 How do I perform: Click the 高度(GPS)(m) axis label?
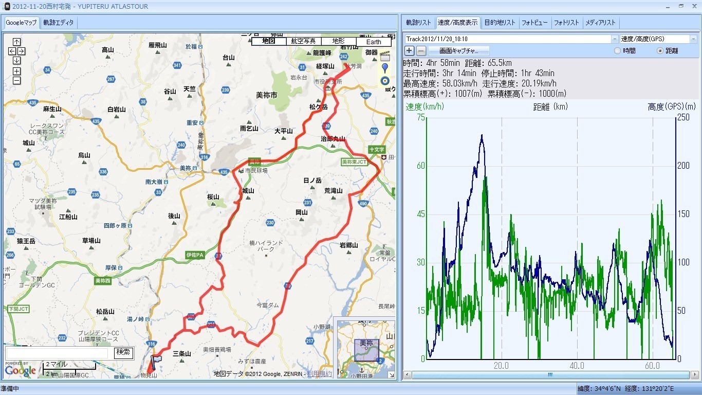pyautogui.click(x=672, y=106)
